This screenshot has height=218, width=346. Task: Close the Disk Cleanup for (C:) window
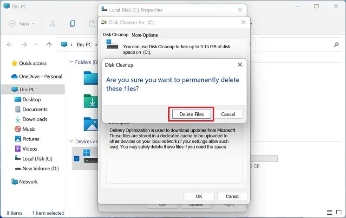click(243, 22)
